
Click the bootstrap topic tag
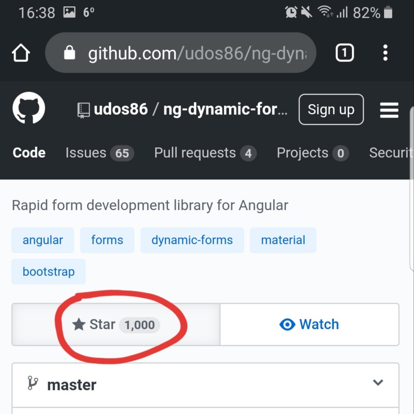pyautogui.click(x=49, y=271)
